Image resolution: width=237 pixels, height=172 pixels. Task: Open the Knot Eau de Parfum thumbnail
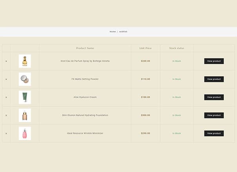[x=25, y=61]
